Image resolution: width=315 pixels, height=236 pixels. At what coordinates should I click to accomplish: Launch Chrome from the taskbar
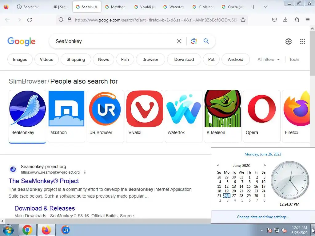click(x=27, y=230)
